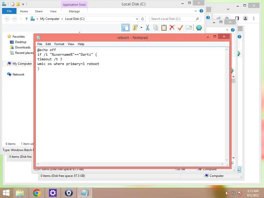Open the Chrome tab search chevron

(228, 9)
